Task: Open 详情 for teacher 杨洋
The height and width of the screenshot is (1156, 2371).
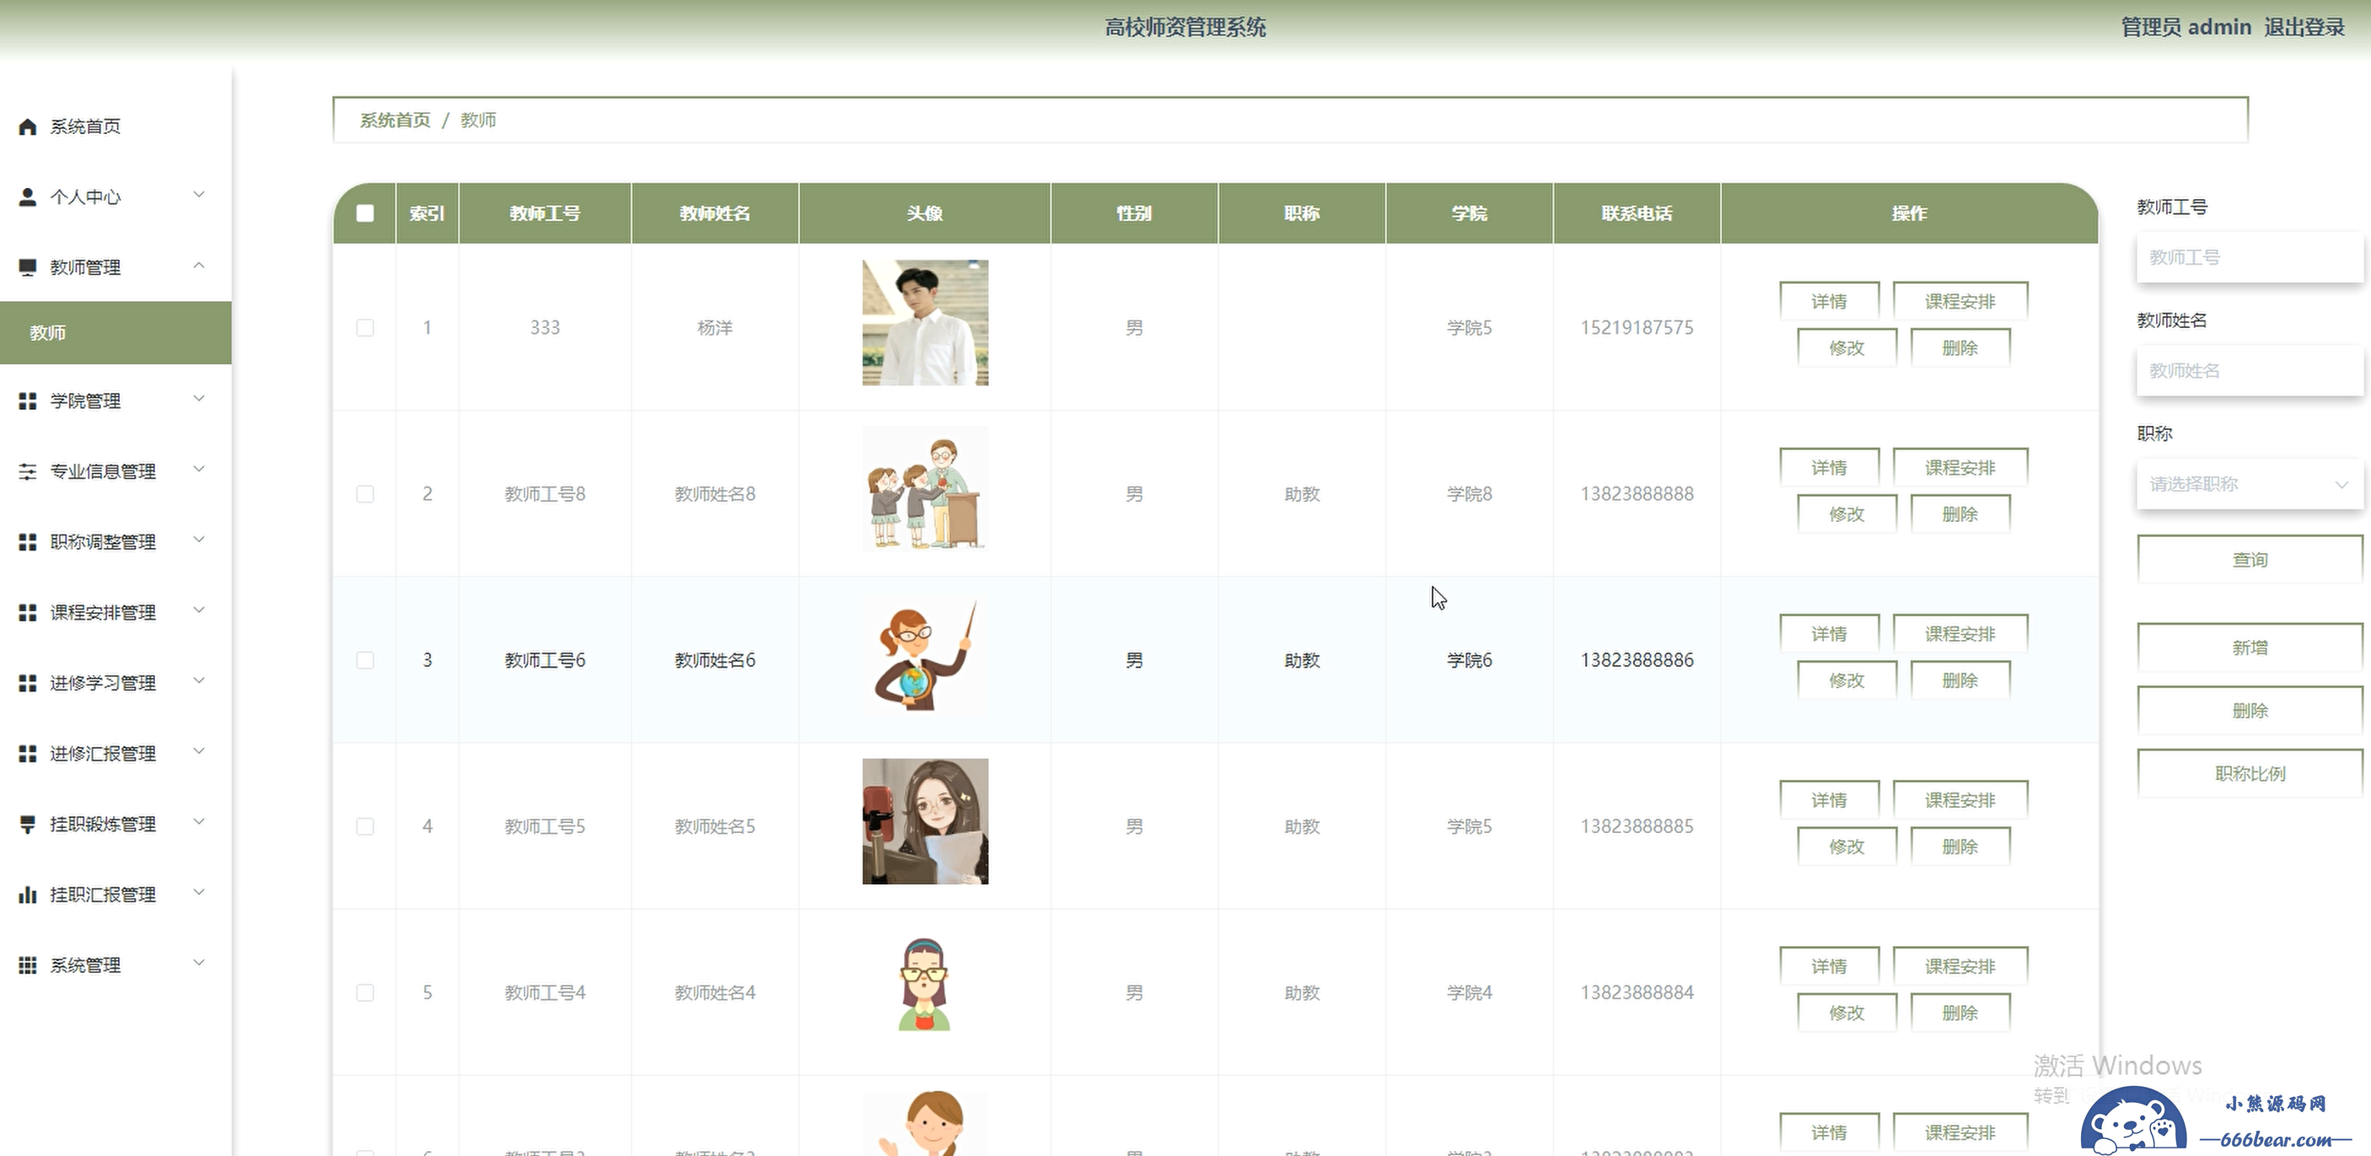Action: (1829, 302)
